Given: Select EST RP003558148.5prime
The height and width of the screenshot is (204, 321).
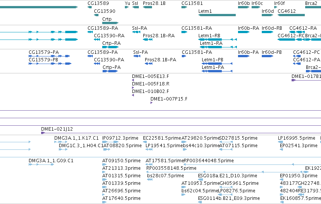Looking at the screenshot, I should point(171,168).
